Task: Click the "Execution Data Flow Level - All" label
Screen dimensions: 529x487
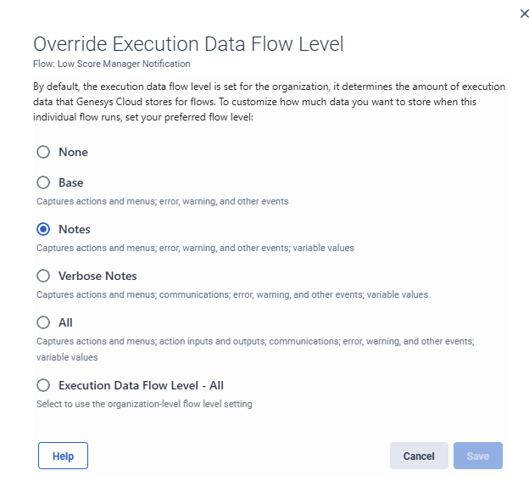Action: click(141, 385)
